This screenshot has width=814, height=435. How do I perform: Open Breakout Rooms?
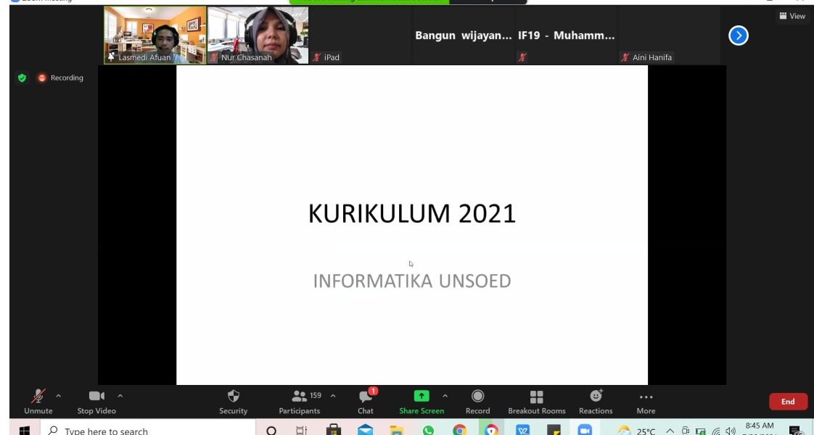(x=537, y=402)
